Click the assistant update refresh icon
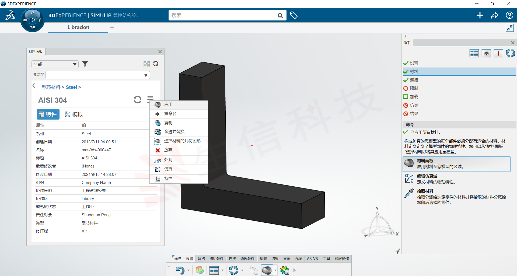Screen dimensions: 517x276 click(x=510, y=53)
